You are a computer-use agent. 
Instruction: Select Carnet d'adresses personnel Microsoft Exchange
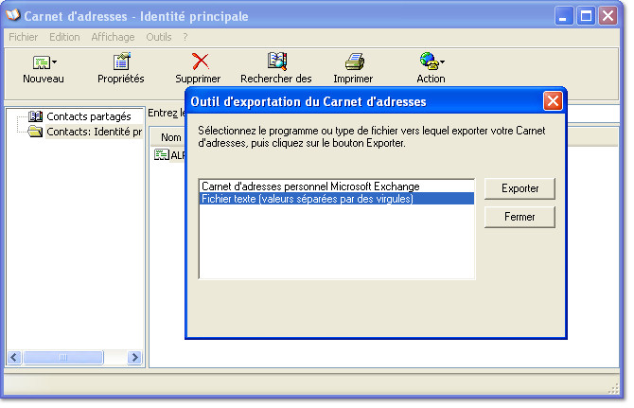point(337,186)
